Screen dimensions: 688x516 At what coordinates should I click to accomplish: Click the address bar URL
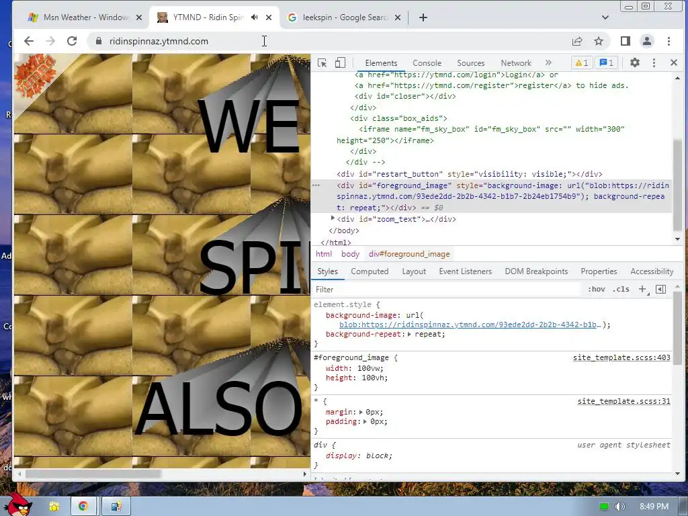pos(159,41)
